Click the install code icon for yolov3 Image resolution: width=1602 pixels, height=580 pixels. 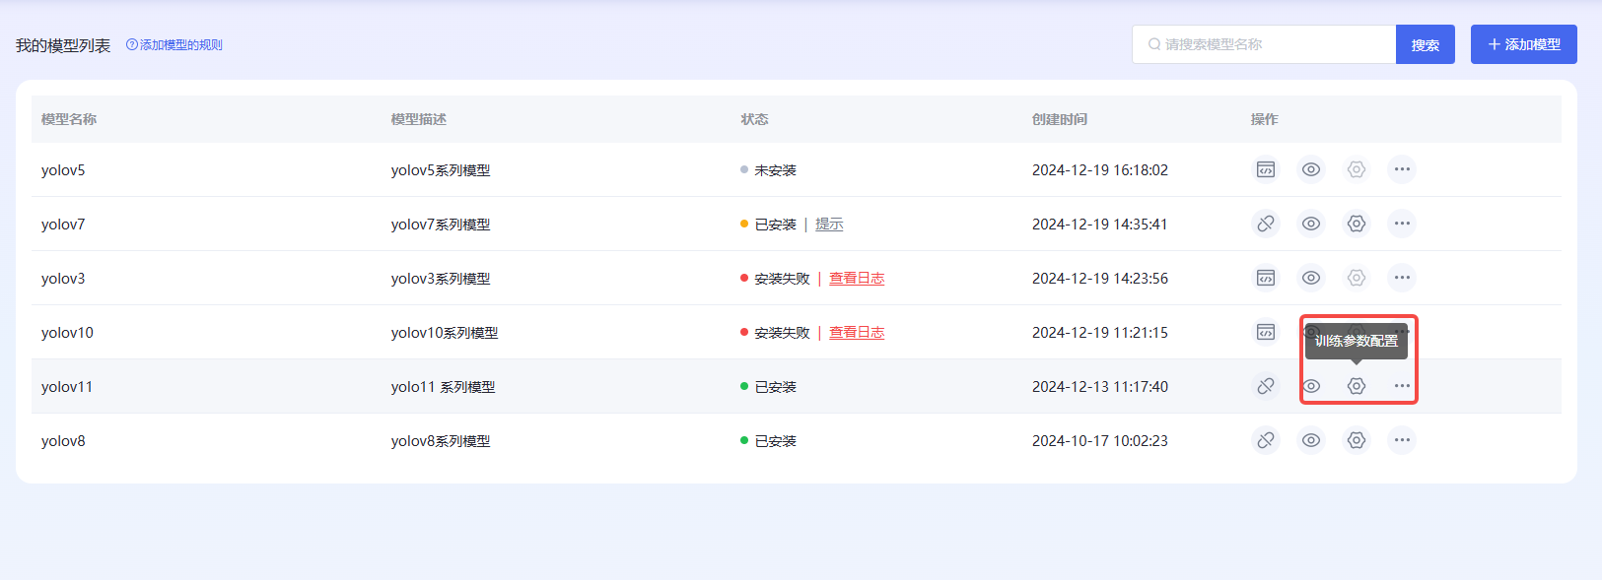coord(1266,278)
